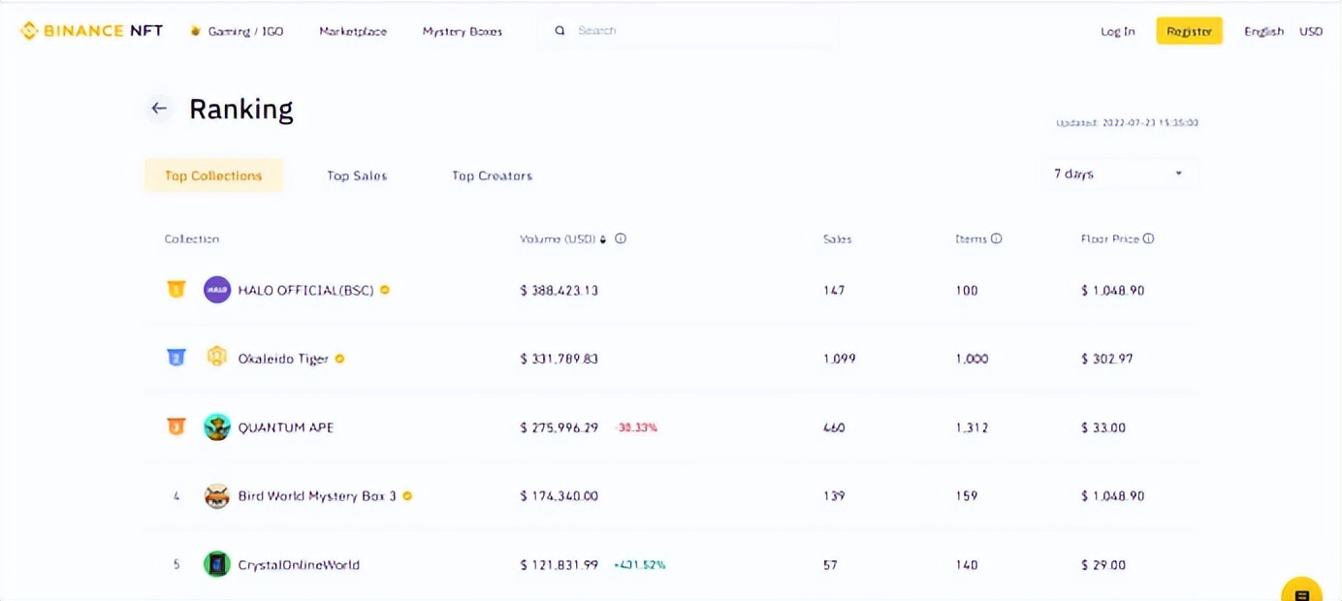Click verified badge next to HALO OFFICIAL(BSC)

[385, 290]
